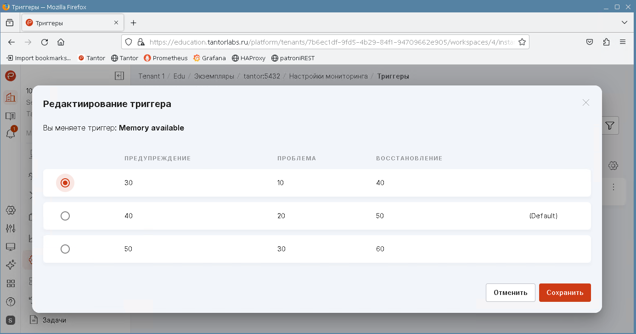Screen dimensions: 636x334
Task: Go to Firefox home page
Action: click(x=61, y=42)
